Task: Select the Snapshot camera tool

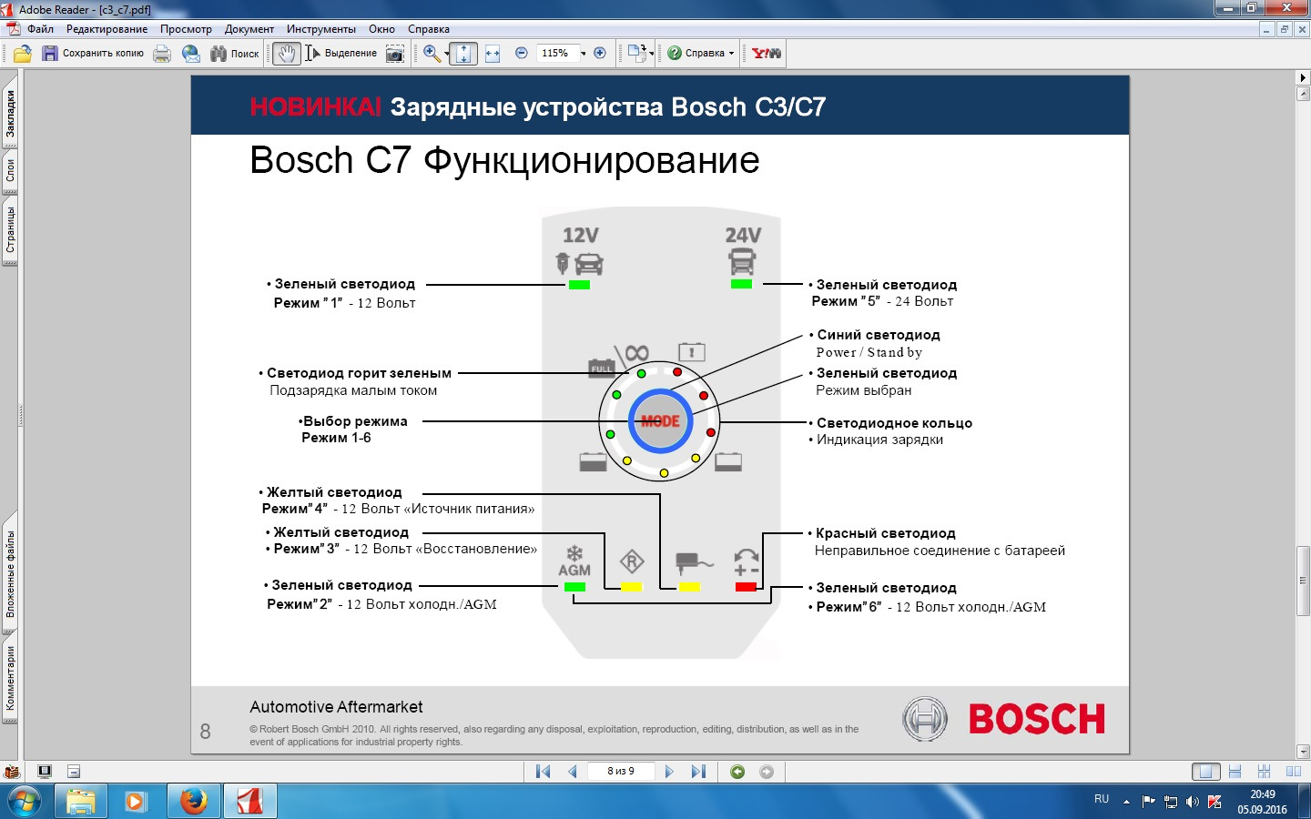Action: coord(395,54)
